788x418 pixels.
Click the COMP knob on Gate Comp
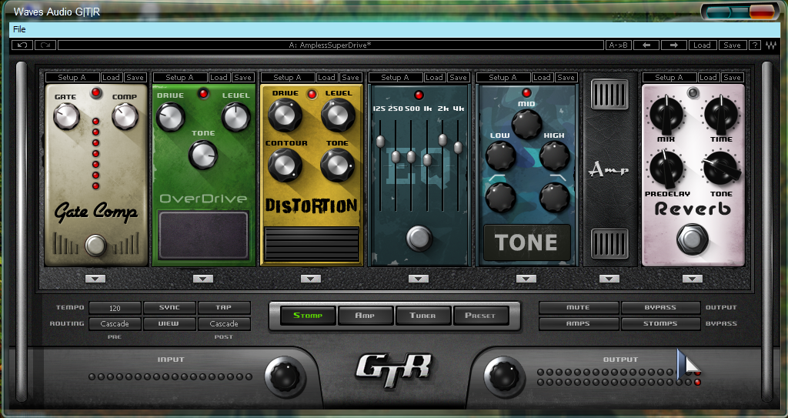[x=125, y=116]
